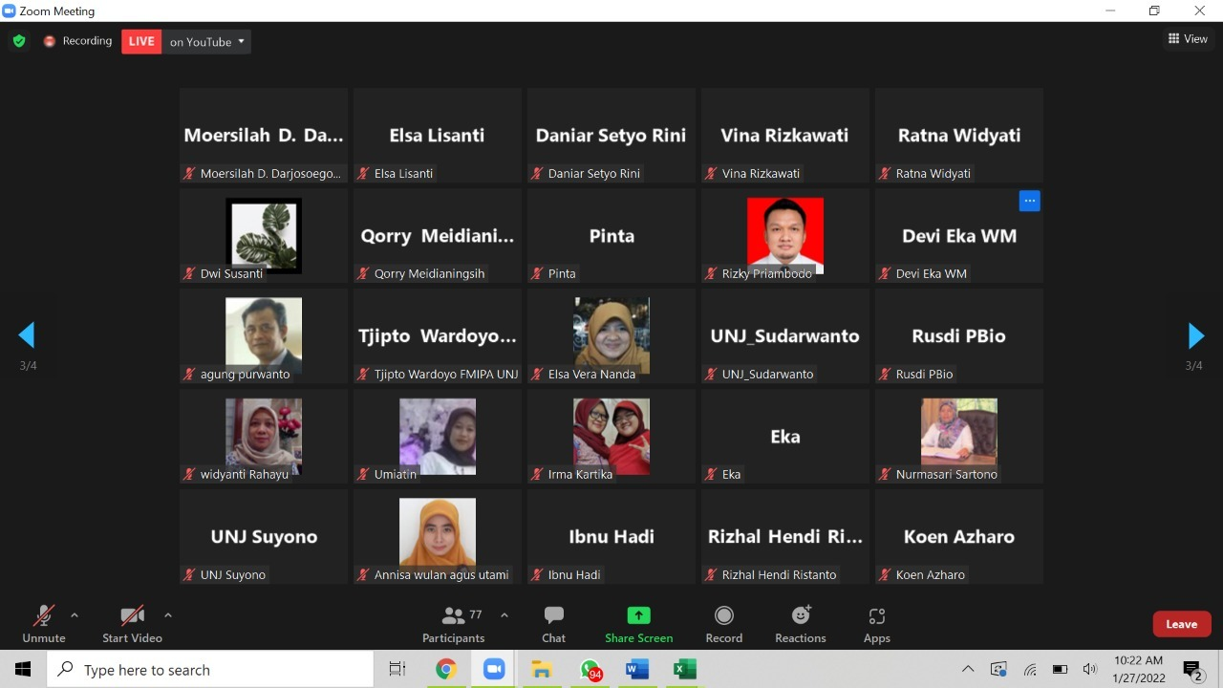Open the more options on Devi Eka WM tile

(1029, 201)
